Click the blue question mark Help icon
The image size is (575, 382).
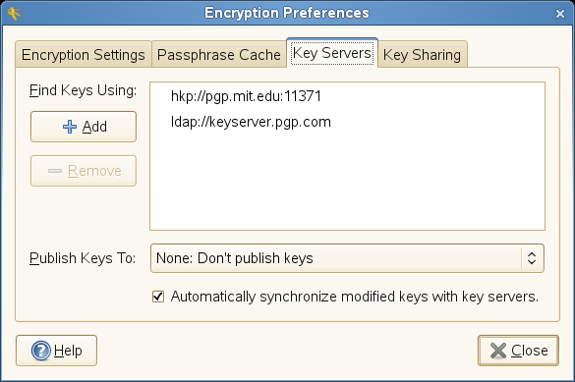pos(41,351)
